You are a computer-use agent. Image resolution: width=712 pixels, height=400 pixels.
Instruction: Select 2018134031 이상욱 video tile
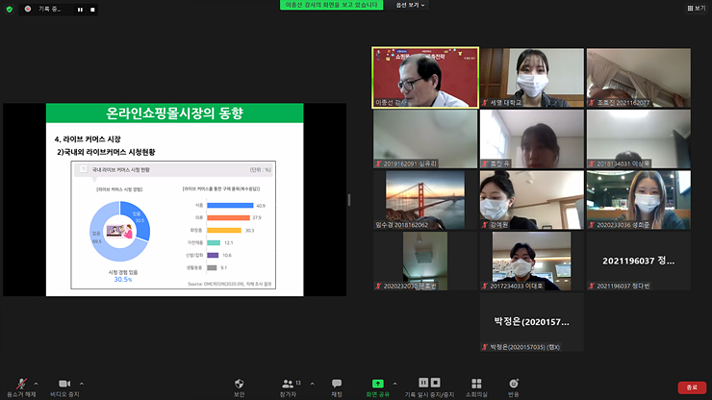pyautogui.click(x=639, y=138)
